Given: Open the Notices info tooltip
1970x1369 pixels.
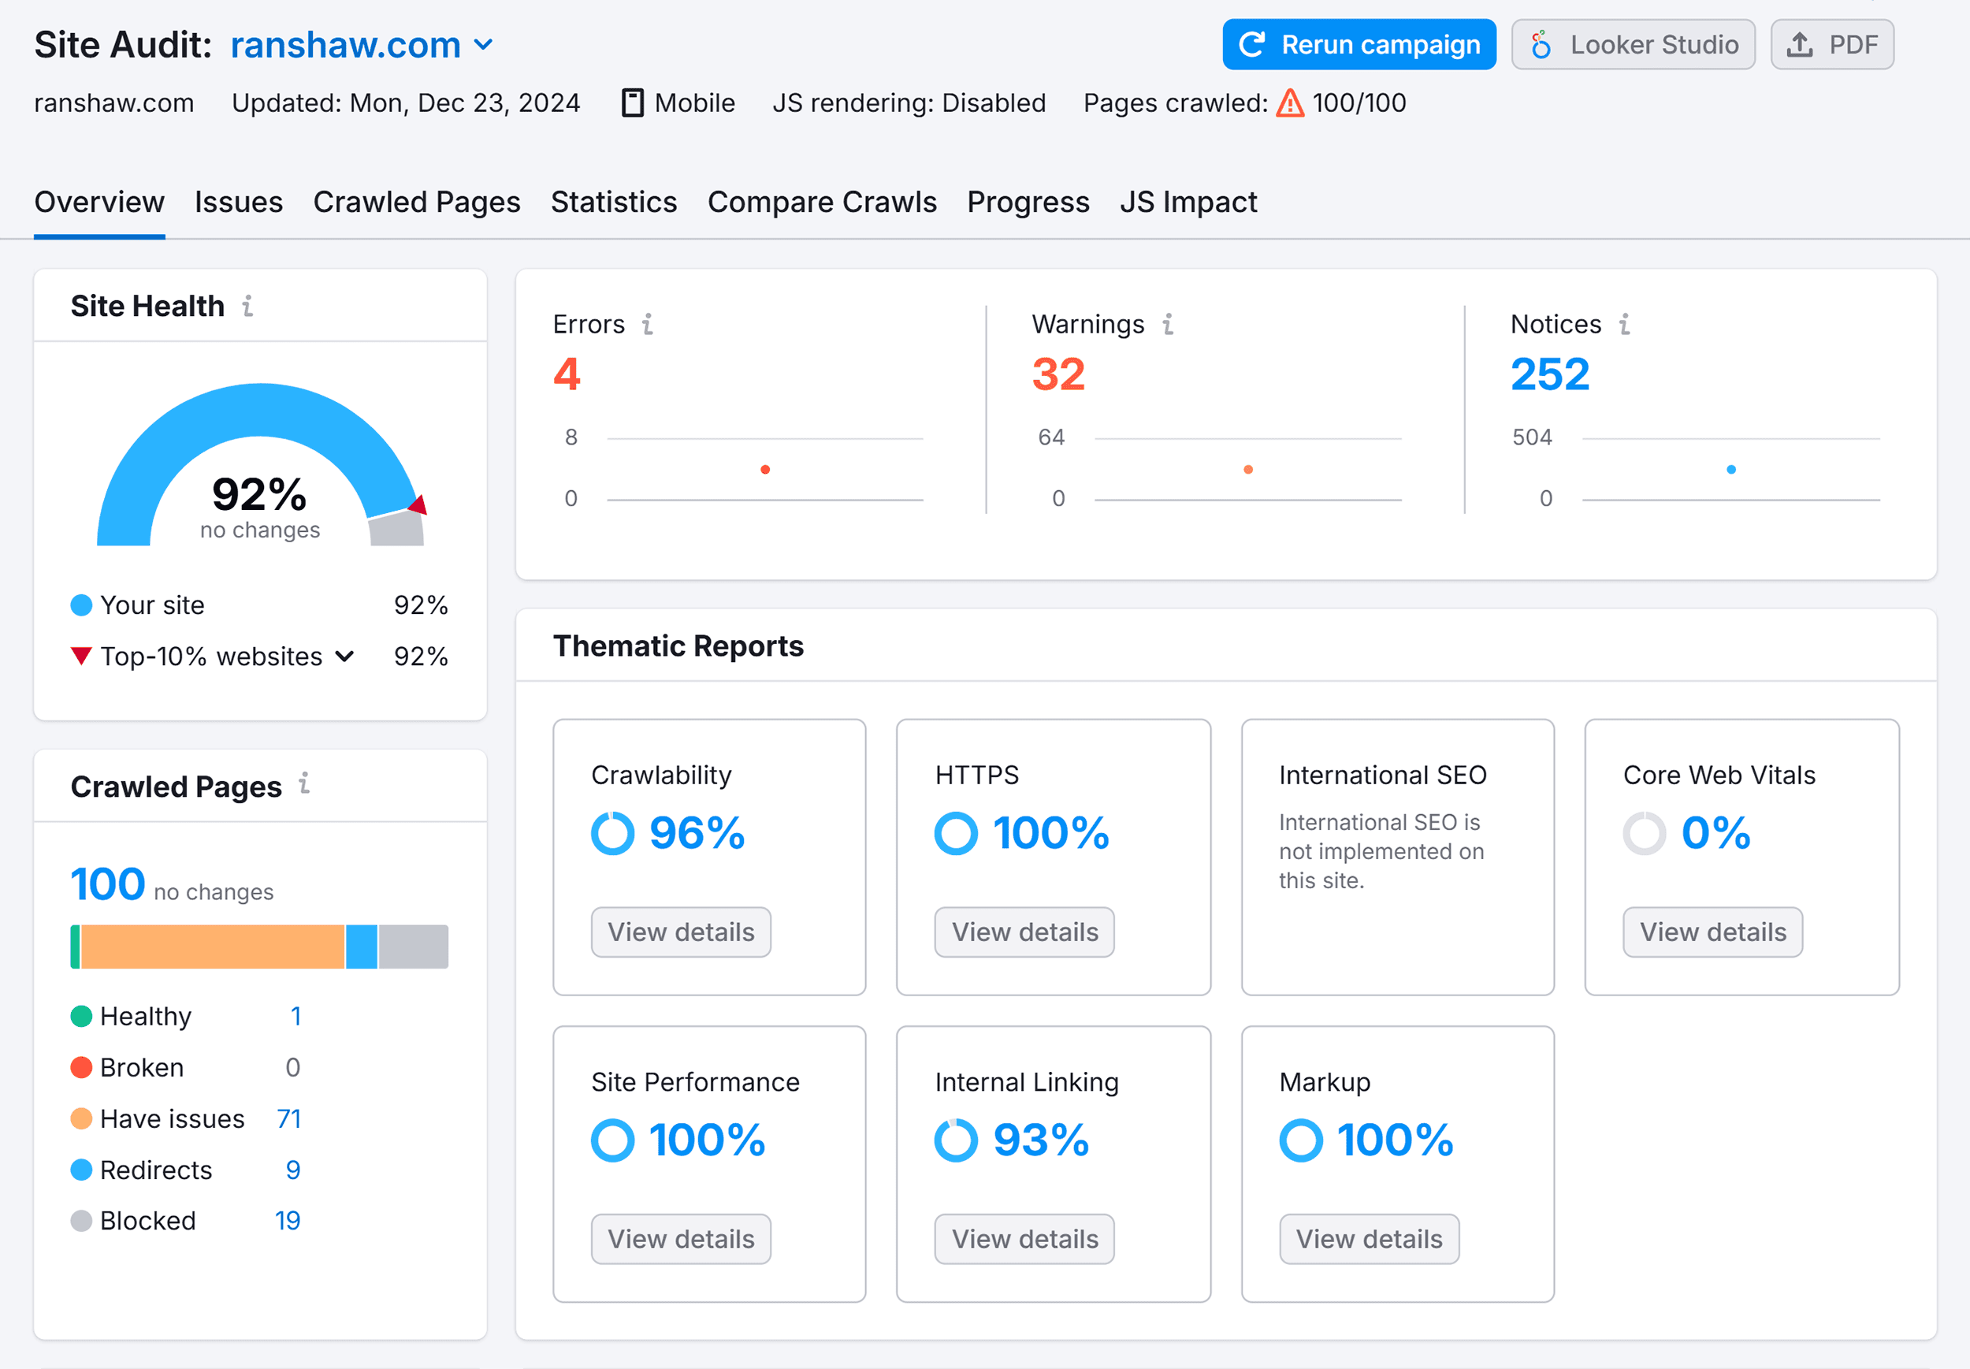Looking at the screenshot, I should click(x=1624, y=324).
